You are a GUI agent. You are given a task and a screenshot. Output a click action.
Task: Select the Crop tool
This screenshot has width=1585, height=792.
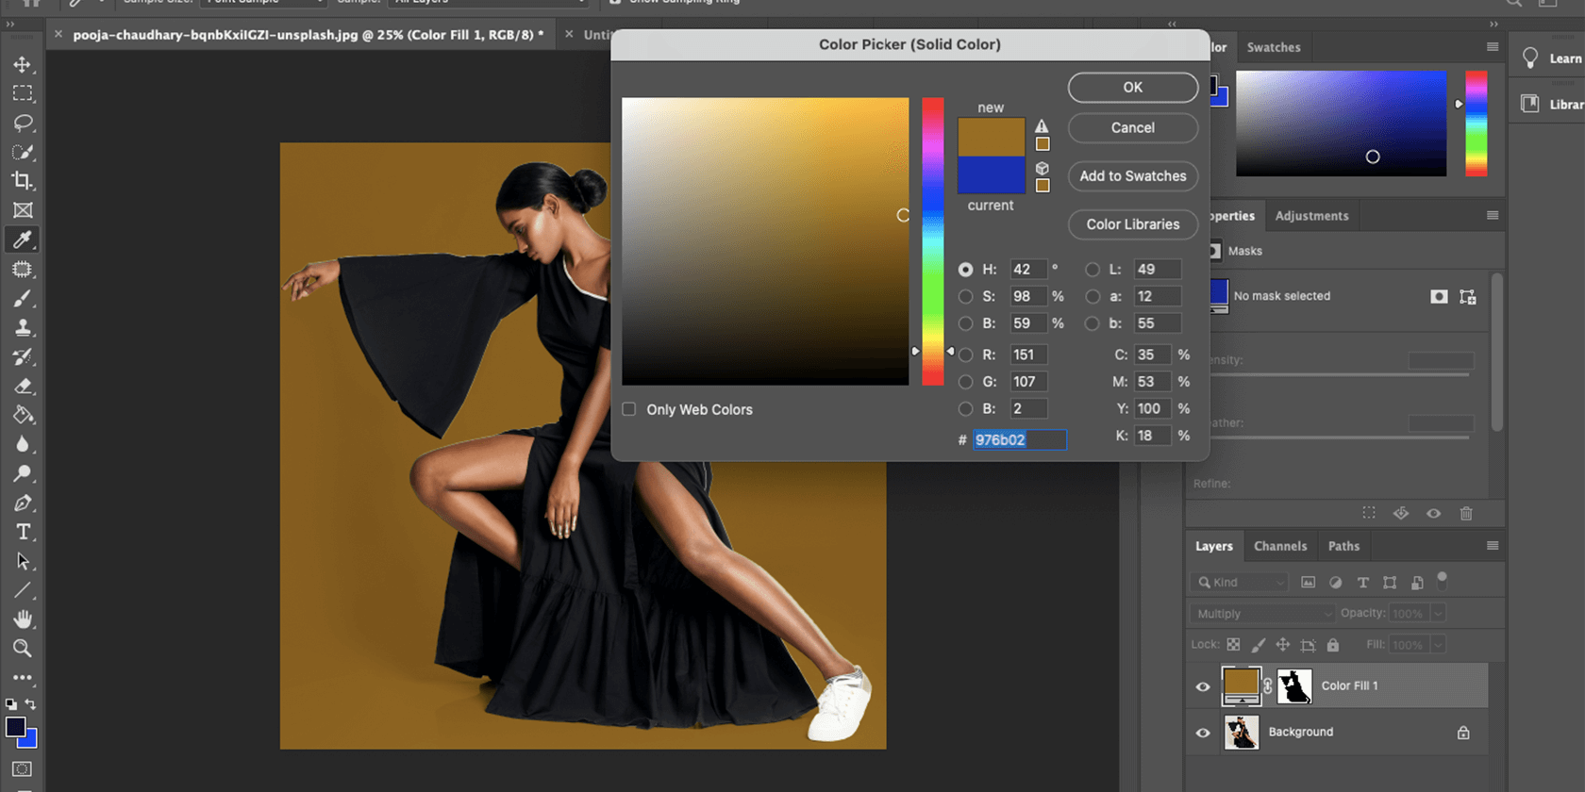click(x=23, y=181)
